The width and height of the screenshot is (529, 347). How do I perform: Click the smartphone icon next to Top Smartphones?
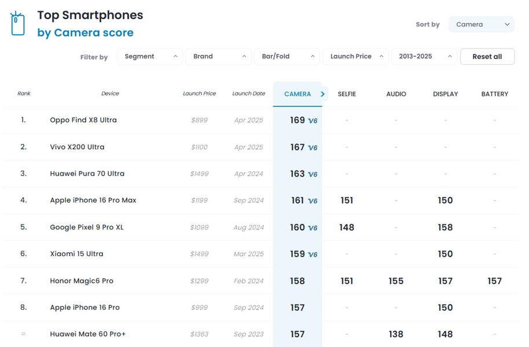click(x=17, y=24)
